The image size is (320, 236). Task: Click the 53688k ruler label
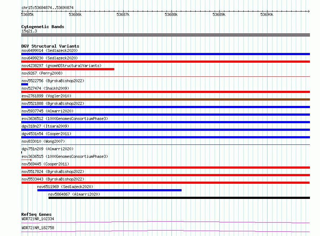click(x=171, y=14)
